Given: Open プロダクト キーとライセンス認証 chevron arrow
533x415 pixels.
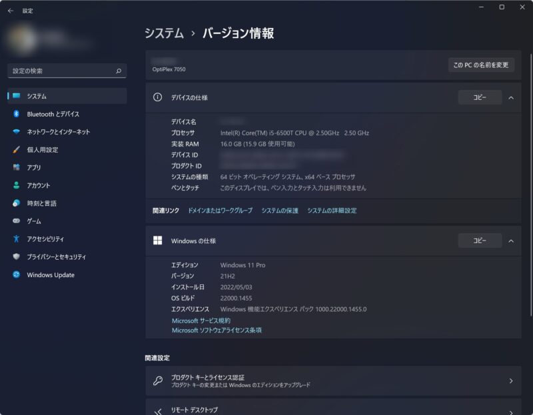Looking at the screenshot, I should click(x=511, y=381).
